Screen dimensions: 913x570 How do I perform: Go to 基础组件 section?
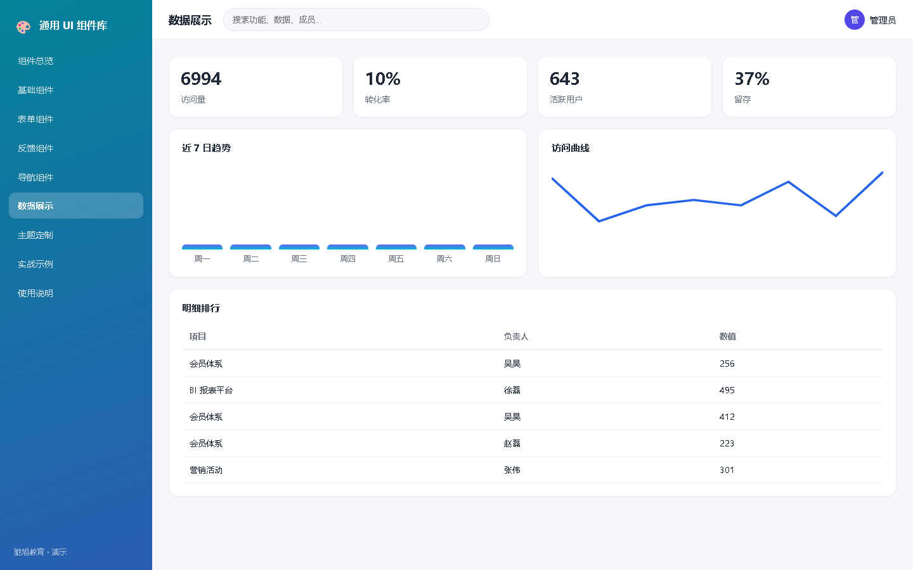coord(76,90)
